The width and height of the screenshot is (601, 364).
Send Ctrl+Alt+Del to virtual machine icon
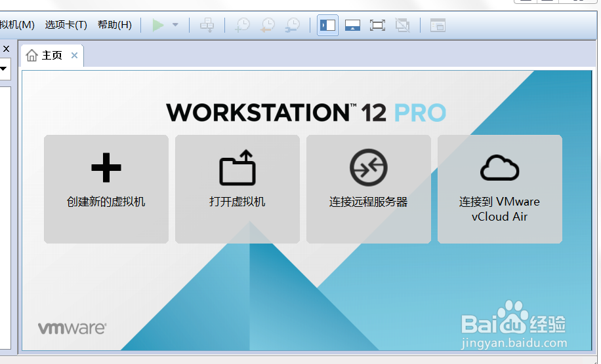(x=207, y=26)
